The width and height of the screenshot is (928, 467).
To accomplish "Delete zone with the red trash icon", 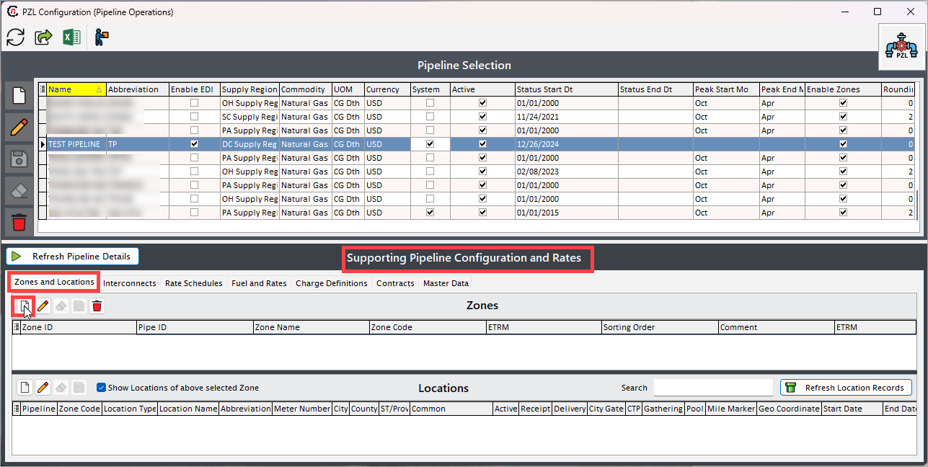I will coord(97,306).
